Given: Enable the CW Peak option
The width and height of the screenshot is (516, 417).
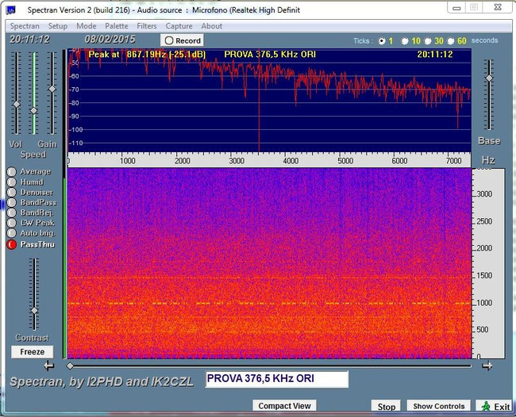Looking at the screenshot, I should [12, 223].
